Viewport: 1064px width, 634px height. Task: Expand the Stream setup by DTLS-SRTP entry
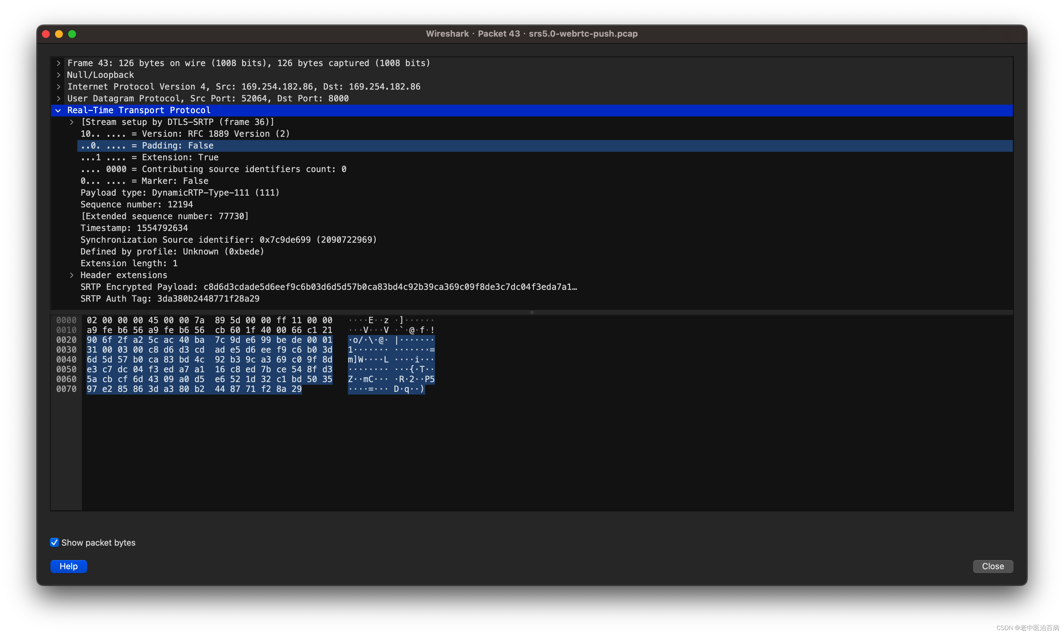(x=71, y=122)
